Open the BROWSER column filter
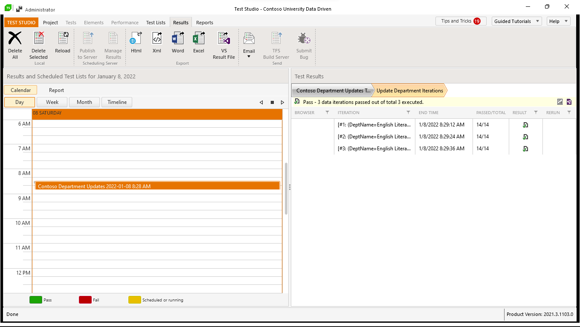Image resolution: width=580 pixels, height=327 pixels. pyautogui.click(x=328, y=112)
